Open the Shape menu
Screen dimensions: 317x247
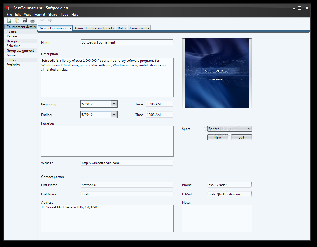click(x=53, y=14)
